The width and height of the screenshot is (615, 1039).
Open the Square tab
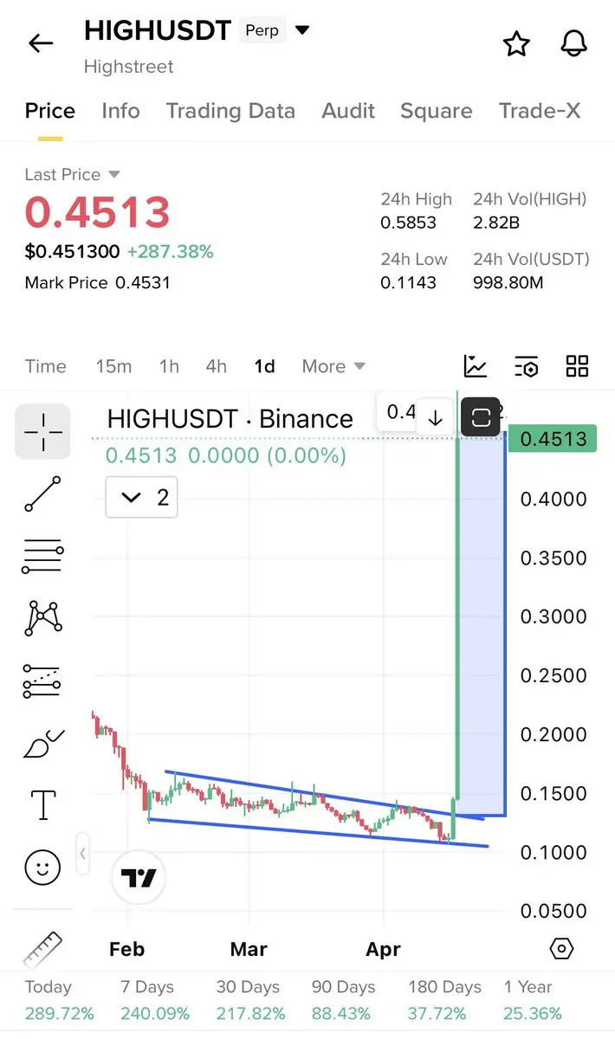436,111
